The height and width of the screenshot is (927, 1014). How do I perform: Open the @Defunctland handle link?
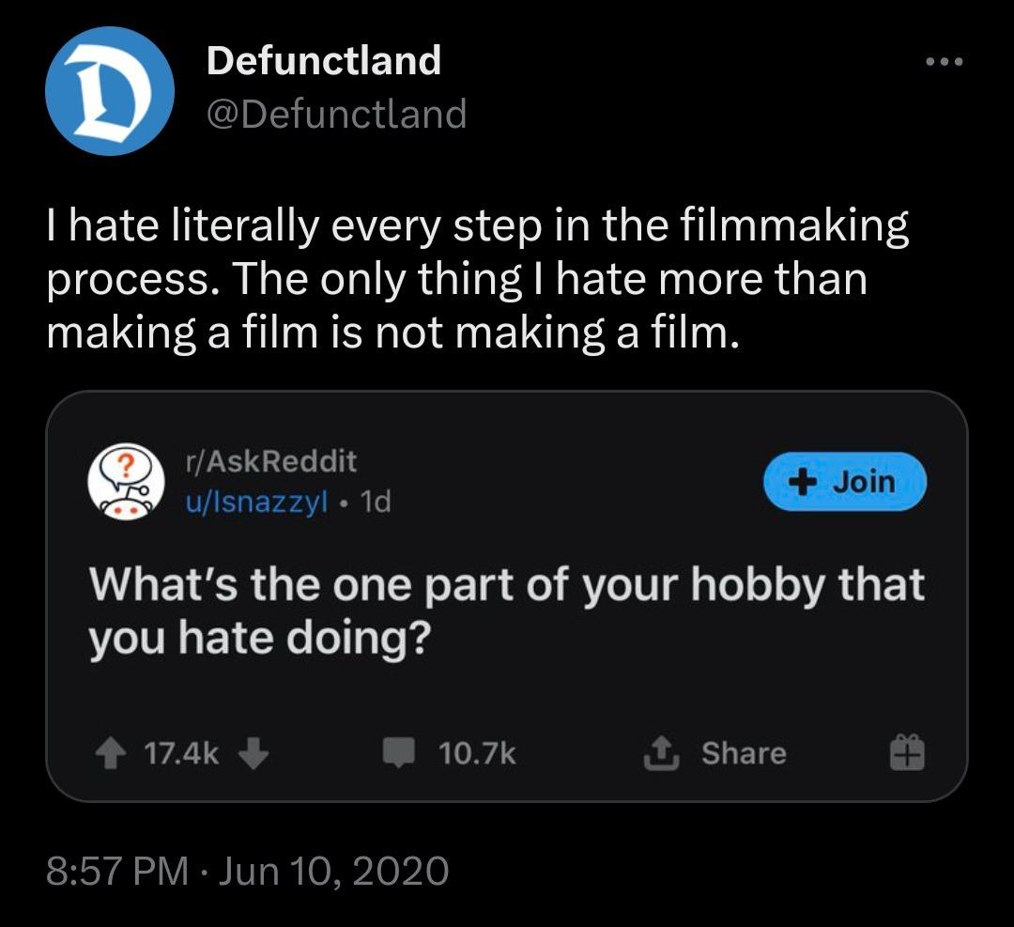tap(336, 115)
